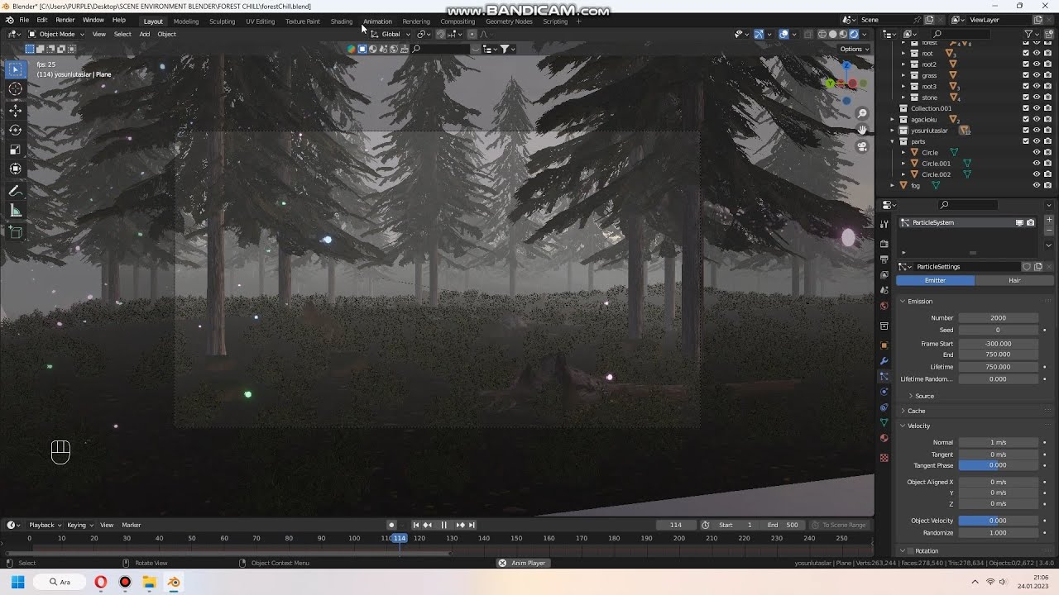
Task: Collapse the Velocity panel
Action: [x=918, y=426]
